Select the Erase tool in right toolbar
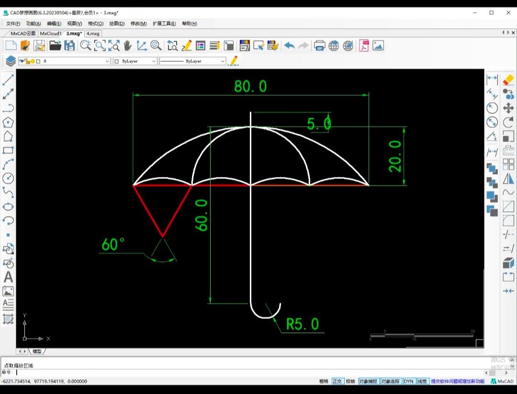Viewport: 517px width, 394px height. tap(508, 80)
